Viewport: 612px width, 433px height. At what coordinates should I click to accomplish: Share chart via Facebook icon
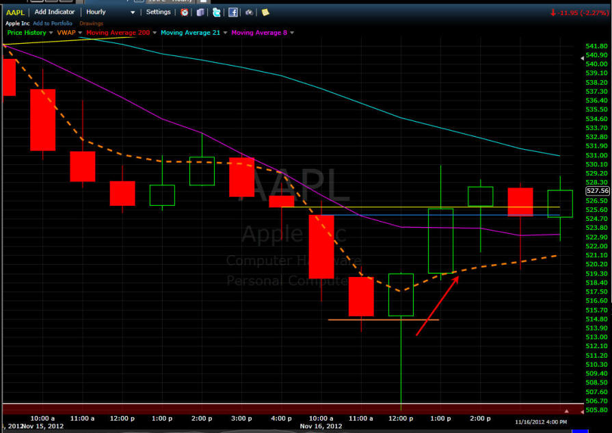coord(233,12)
